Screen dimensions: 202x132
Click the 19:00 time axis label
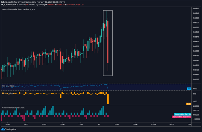click(x=7, y=125)
